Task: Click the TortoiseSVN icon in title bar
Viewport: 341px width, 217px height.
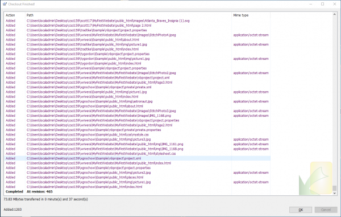Action: 5,4
